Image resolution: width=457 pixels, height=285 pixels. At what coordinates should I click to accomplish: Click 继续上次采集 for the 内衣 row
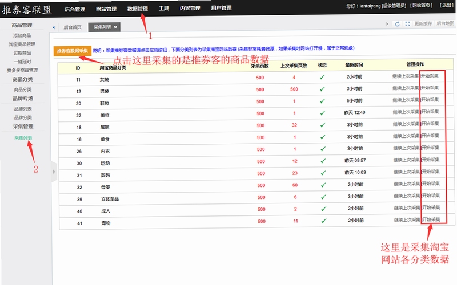(x=406, y=148)
